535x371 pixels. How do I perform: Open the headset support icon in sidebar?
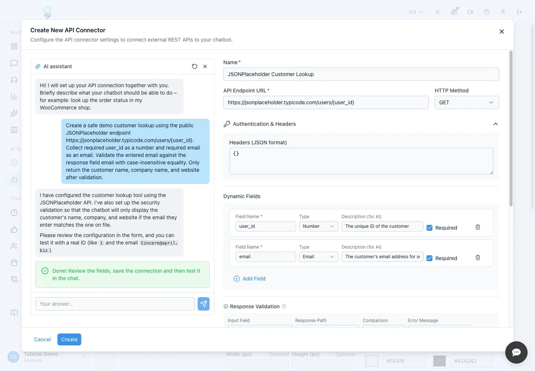(x=14, y=80)
